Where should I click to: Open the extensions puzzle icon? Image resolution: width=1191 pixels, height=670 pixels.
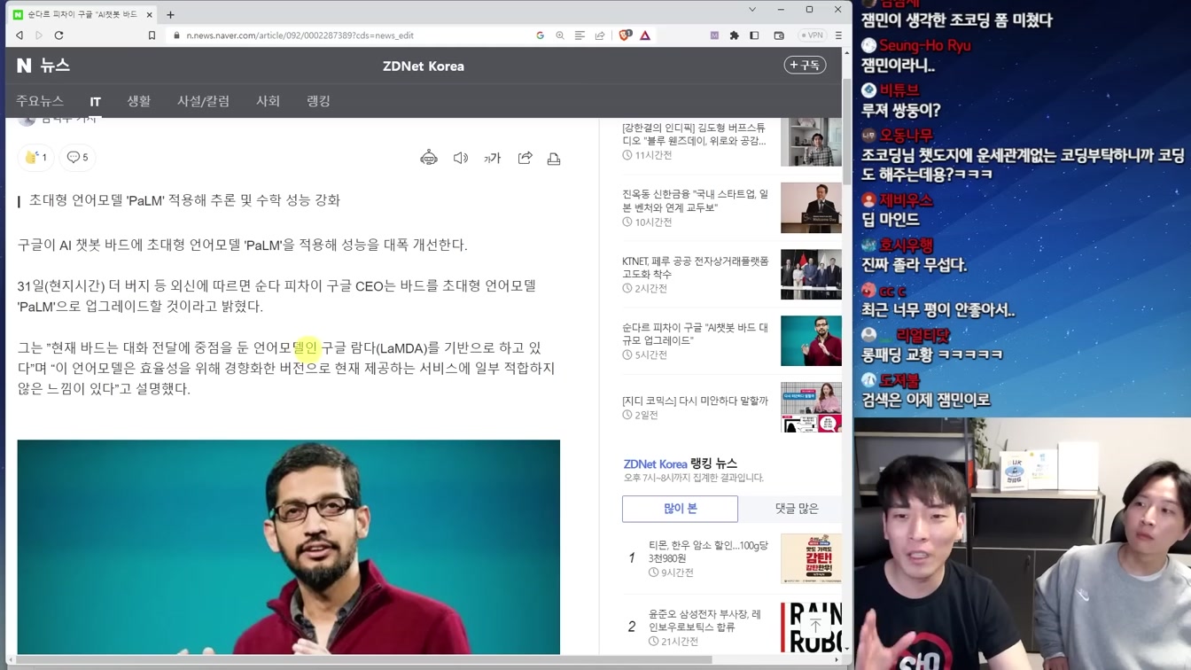[734, 35]
